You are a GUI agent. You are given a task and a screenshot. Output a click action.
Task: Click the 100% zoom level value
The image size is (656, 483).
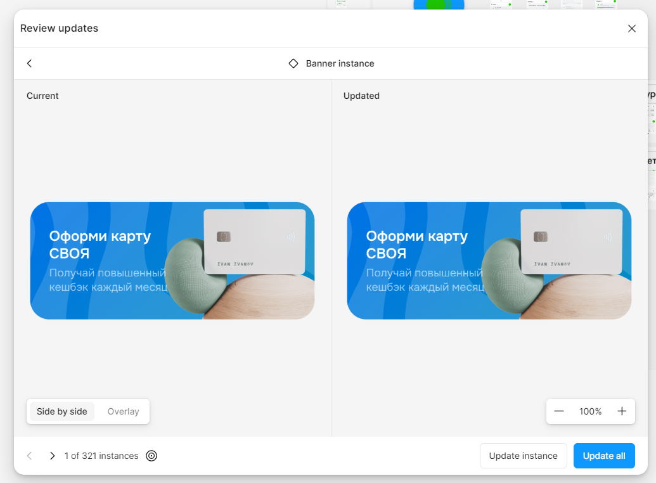tap(590, 411)
